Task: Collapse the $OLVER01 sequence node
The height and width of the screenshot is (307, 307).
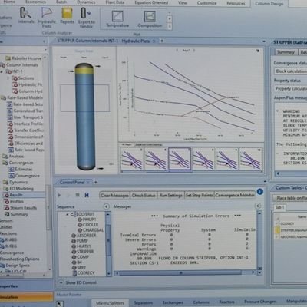Action: pos(67,214)
